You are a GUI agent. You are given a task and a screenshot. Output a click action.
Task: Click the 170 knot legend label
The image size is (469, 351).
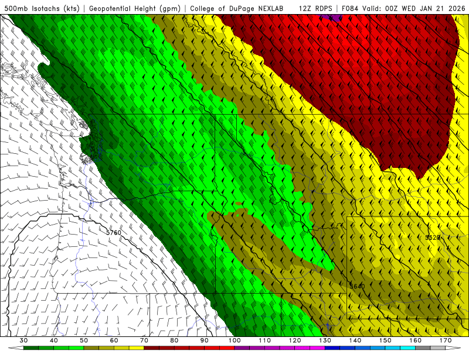click(446, 340)
